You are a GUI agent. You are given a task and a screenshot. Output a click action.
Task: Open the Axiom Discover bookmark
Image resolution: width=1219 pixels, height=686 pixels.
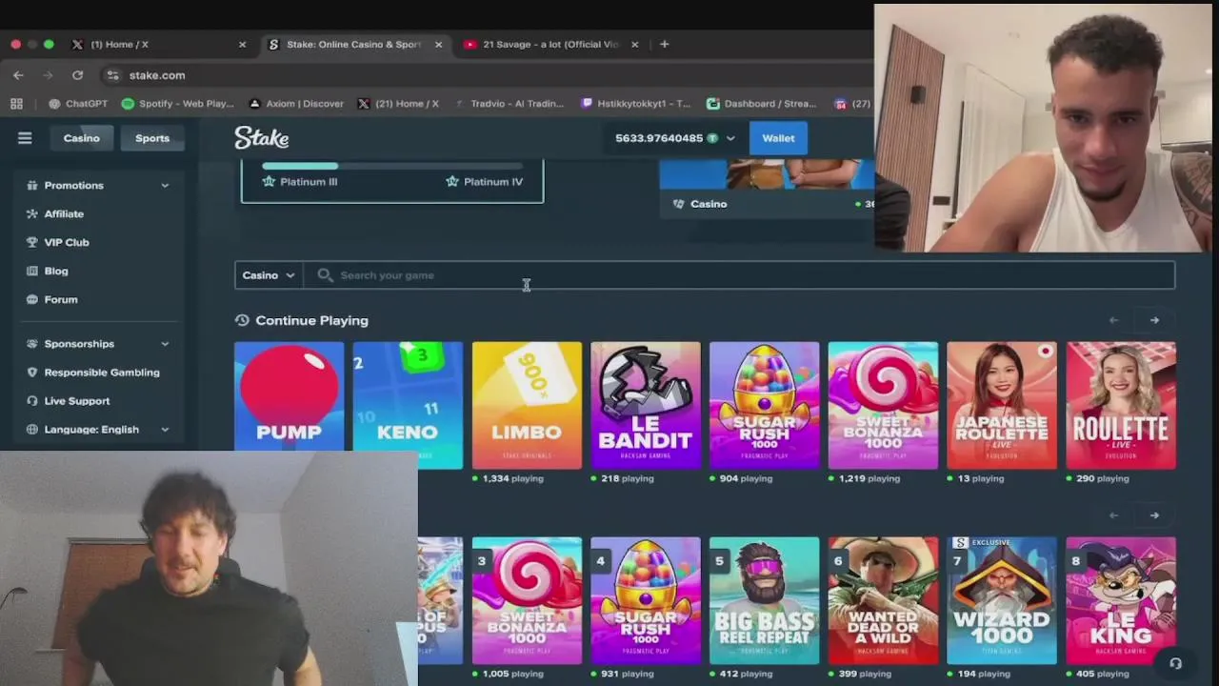[295, 104]
